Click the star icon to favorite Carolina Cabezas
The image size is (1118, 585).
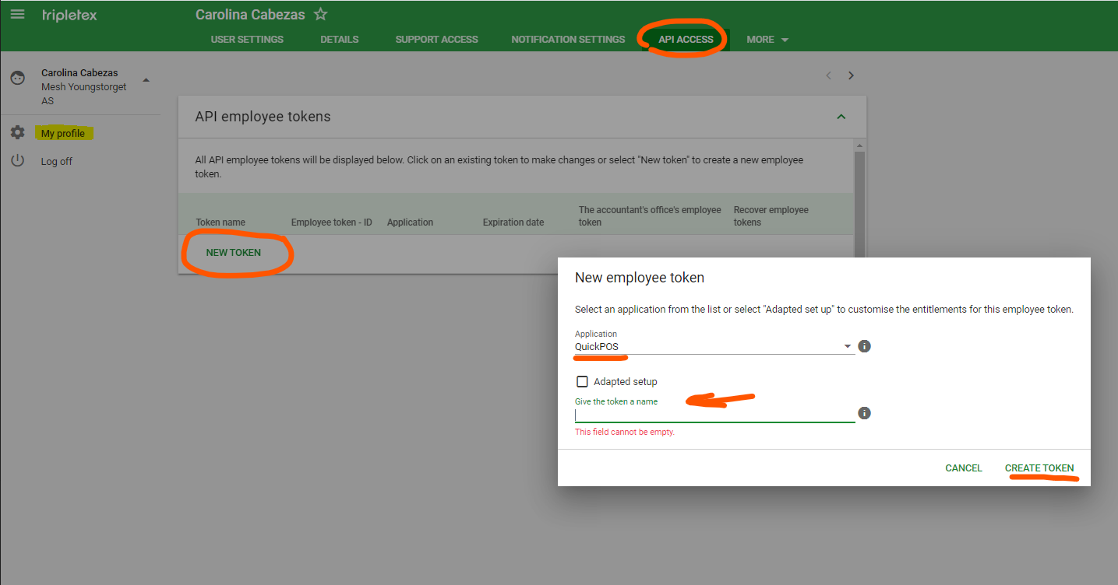321,13
